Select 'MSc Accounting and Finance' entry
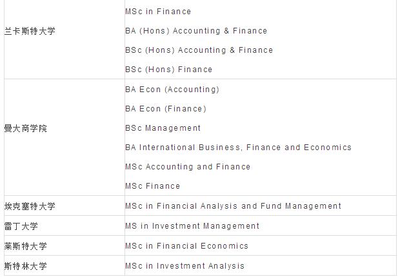This screenshot has height=277, width=400. (x=188, y=167)
